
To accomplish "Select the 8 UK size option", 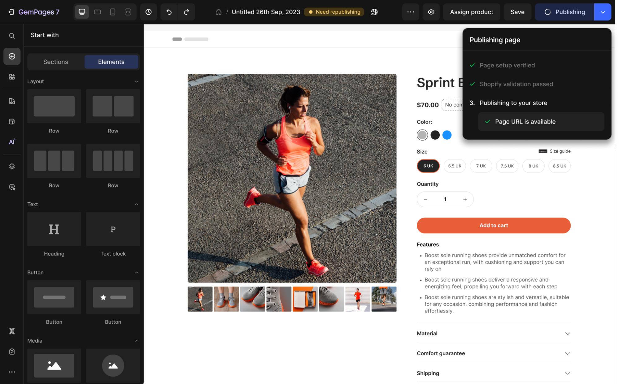I will pyautogui.click(x=533, y=166).
